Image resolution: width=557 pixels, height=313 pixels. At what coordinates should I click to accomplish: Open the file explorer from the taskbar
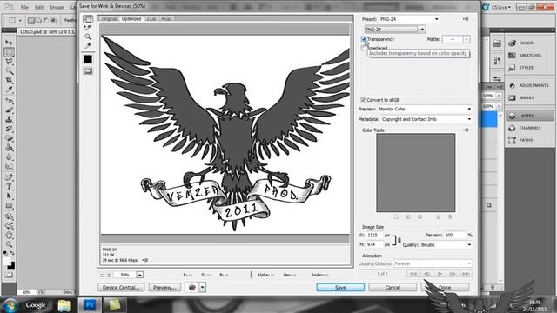64,305
